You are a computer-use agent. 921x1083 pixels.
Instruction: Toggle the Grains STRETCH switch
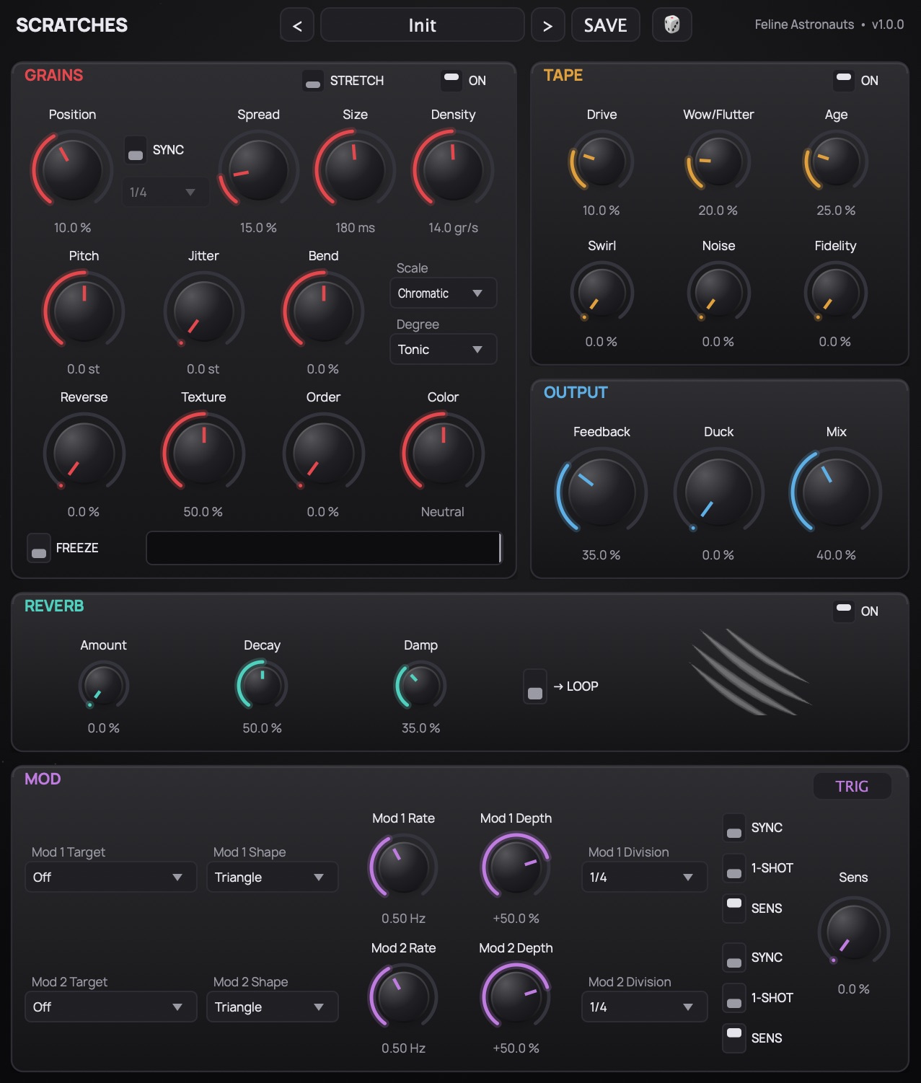click(313, 81)
